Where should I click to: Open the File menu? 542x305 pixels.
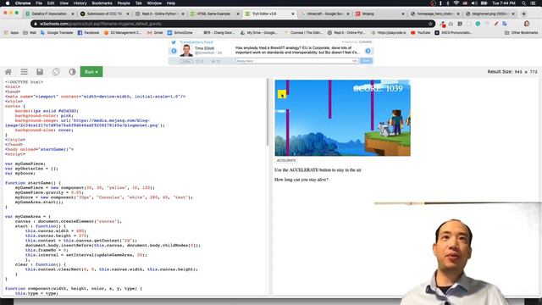39,3
